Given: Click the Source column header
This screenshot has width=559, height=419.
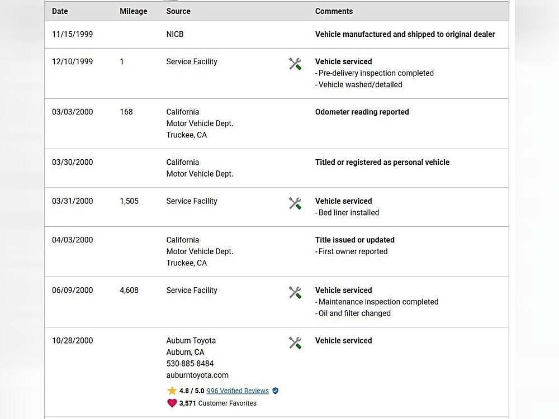Looking at the screenshot, I should pos(178,11).
